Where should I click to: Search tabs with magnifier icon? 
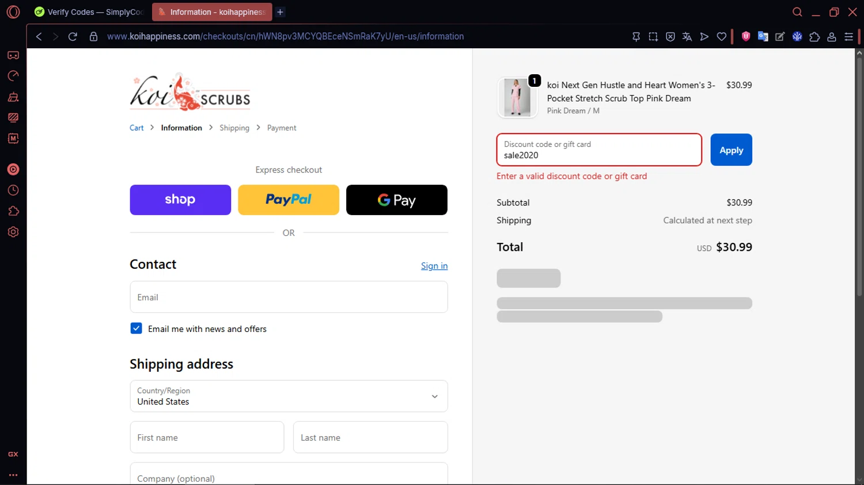[x=797, y=12]
